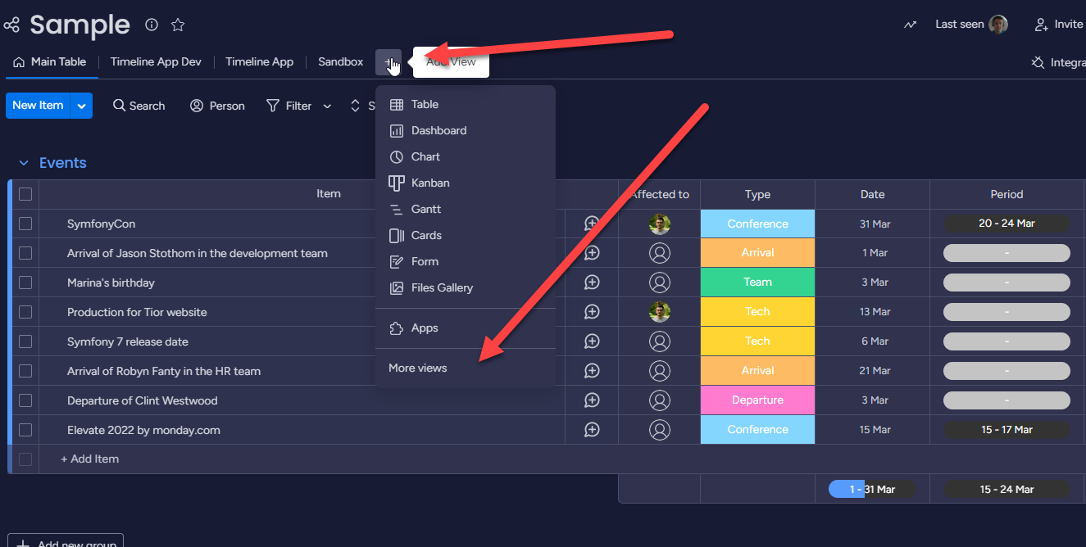Click the + Add Item row field
Viewport: 1086px width, 547px height.
click(x=90, y=459)
